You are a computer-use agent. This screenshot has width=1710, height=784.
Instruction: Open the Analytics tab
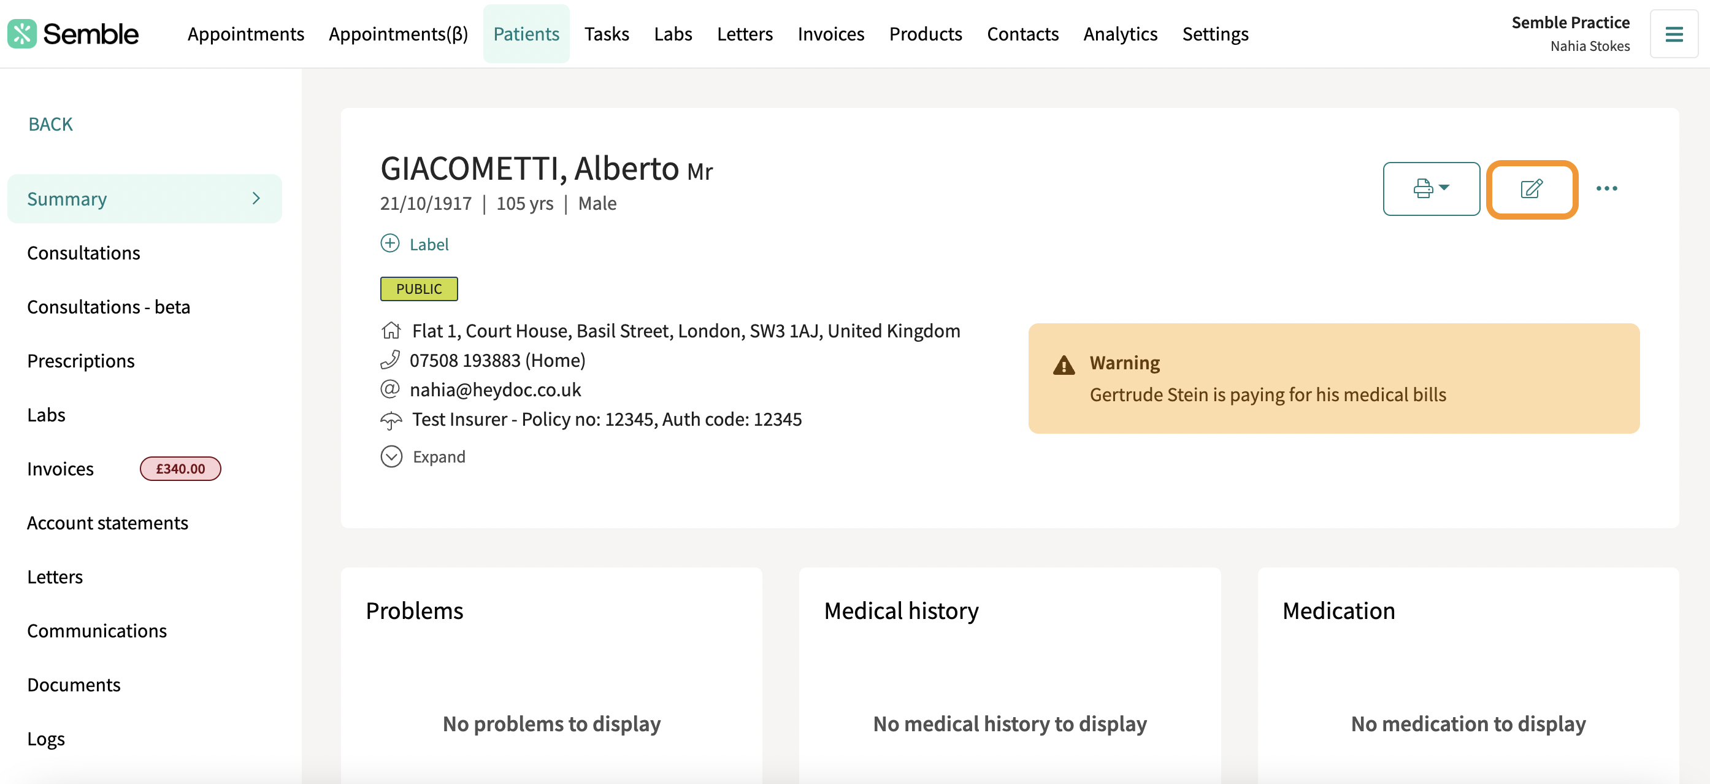tap(1120, 34)
